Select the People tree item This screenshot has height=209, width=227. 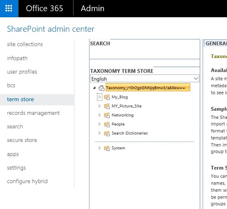118,124
